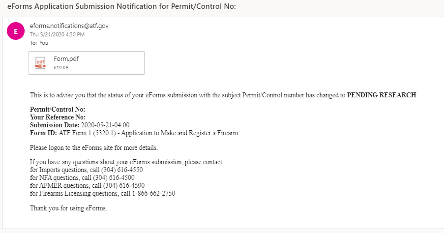Click the red PDF file icon

click(x=40, y=62)
